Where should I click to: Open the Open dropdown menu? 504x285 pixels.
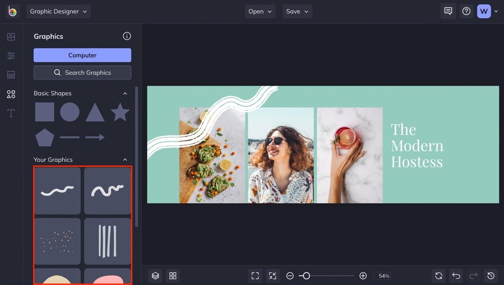coord(260,11)
